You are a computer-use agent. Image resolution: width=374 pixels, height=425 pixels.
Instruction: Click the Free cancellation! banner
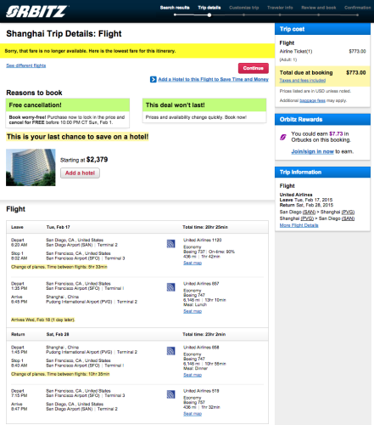point(68,105)
